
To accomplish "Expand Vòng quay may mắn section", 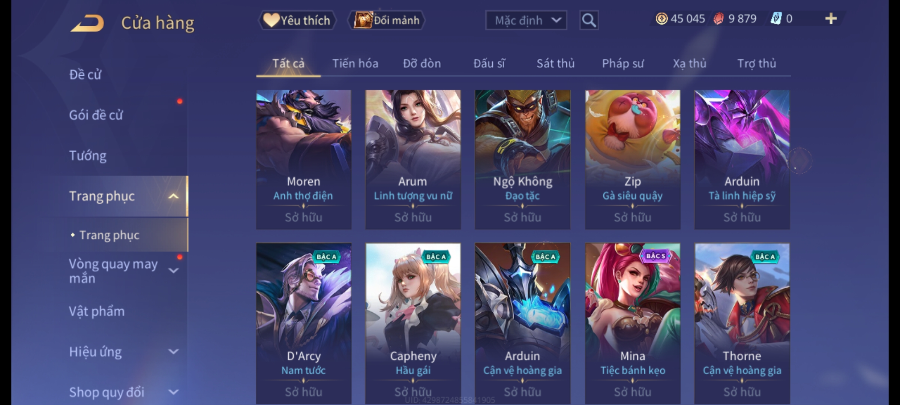I will click(x=173, y=270).
